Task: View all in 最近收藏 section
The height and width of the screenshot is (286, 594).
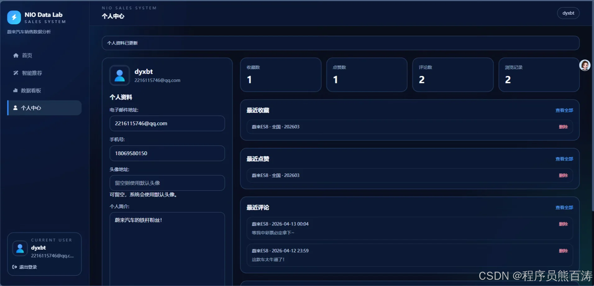Action: click(x=564, y=110)
